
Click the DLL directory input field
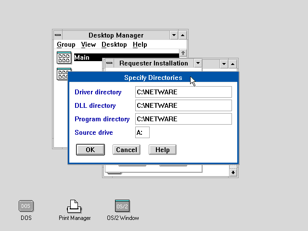(x=183, y=105)
